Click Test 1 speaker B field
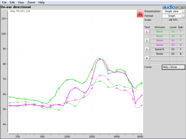The width and height of the screenshot is (186, 139). (181, 36)
